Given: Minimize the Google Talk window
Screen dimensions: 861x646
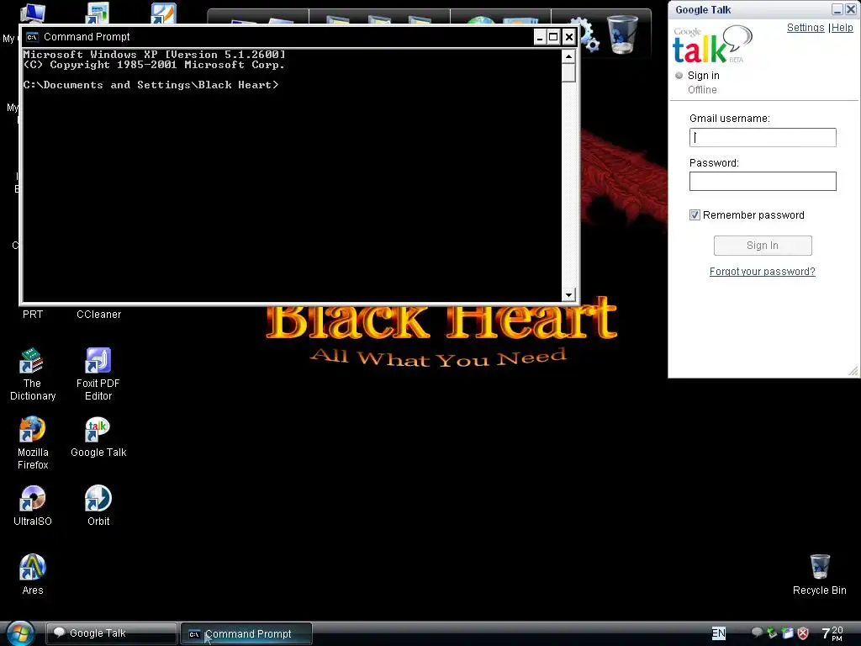Looking at the screenshot, I should pos(837,9).
